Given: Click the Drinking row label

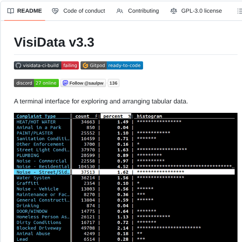Looking at the screenshot, I should click(28, 206).
